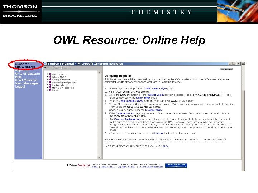Open Units of Measure in sidebar

tap(28, 74)
